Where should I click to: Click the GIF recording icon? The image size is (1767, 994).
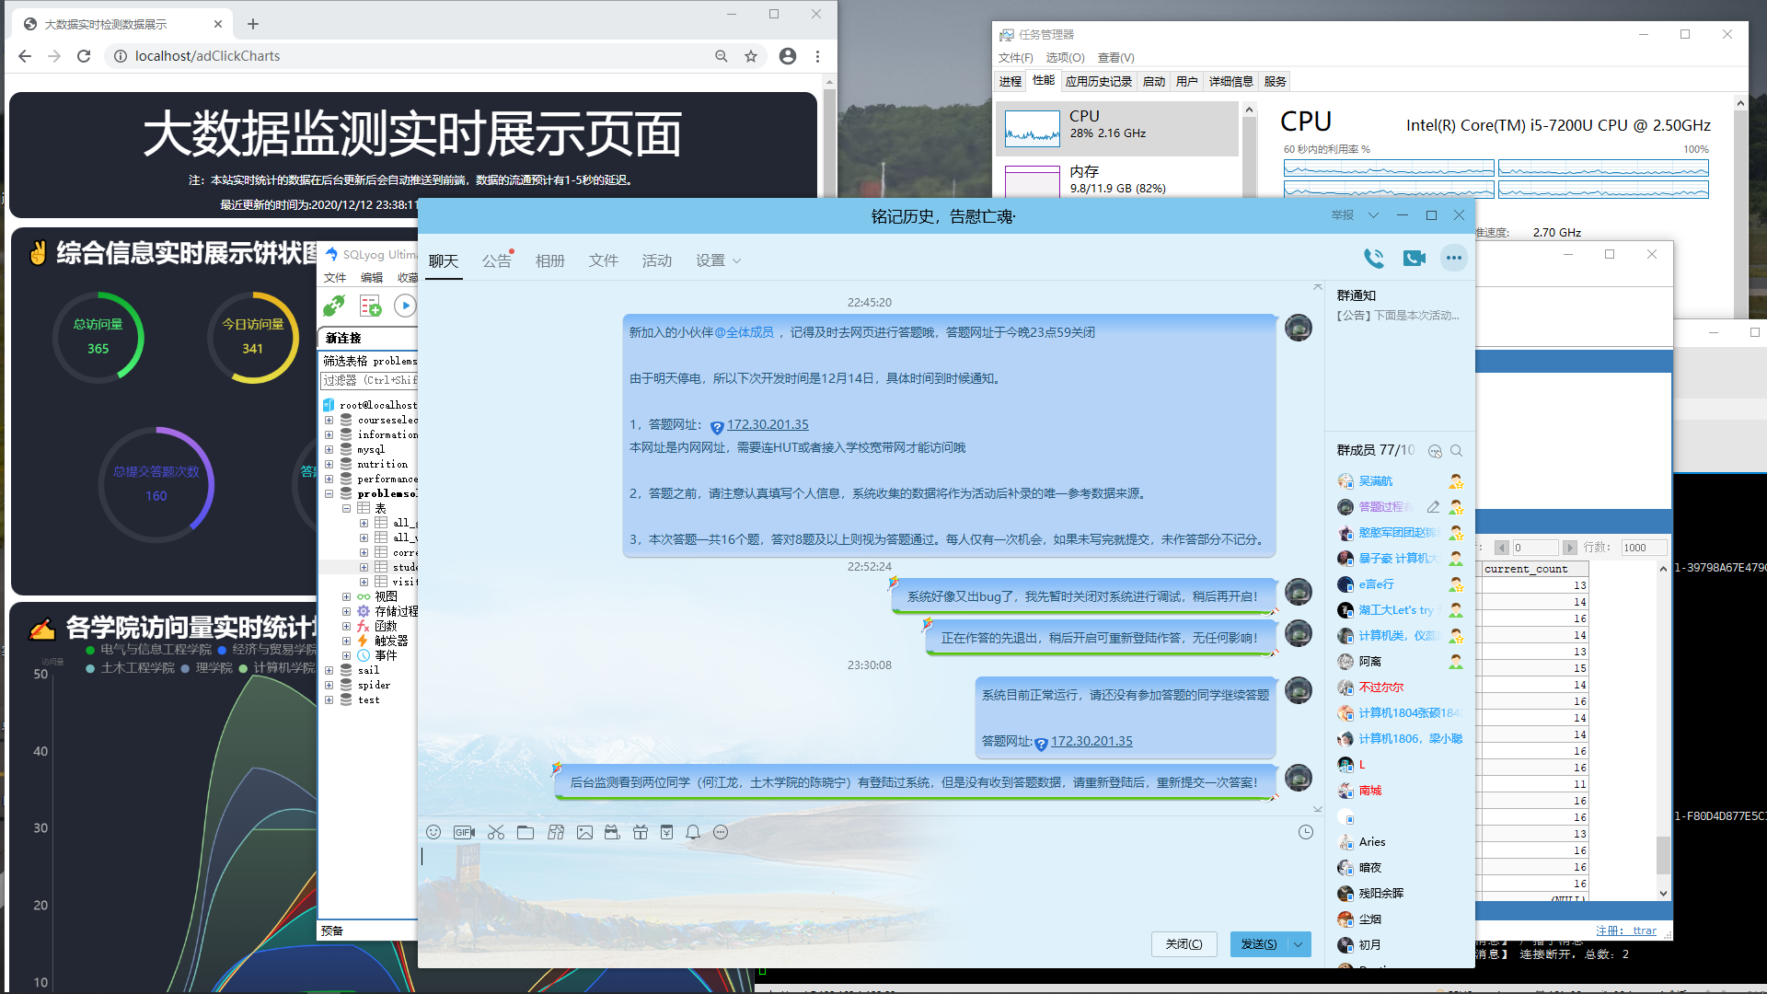click(x=464, y=832)
